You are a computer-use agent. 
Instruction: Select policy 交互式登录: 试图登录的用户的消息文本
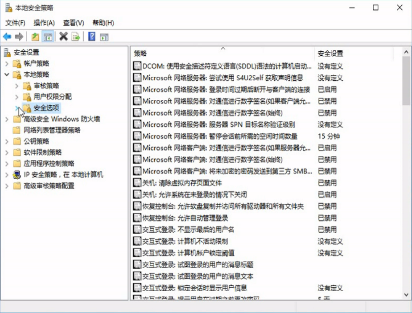(198, 276)
